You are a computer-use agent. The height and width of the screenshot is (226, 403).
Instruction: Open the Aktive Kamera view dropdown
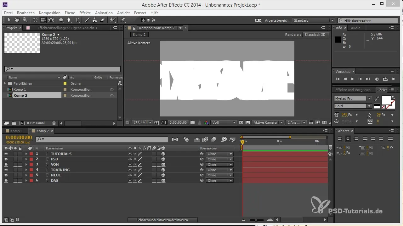click(x=268, y=122)
